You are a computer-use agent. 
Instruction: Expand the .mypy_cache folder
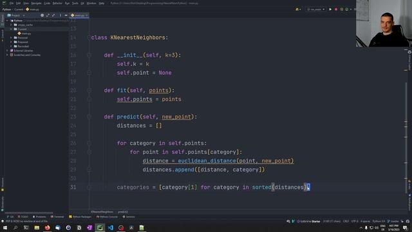[12, 24]
